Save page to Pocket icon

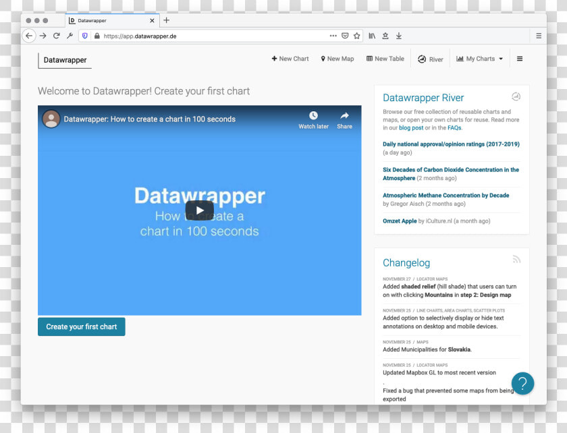point(345,36)
